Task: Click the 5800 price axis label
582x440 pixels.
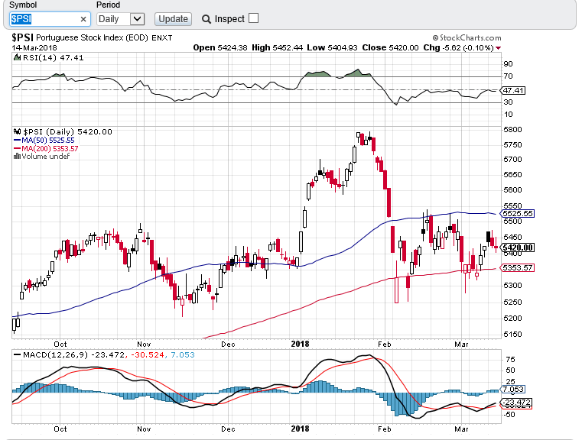Action: 512,130
